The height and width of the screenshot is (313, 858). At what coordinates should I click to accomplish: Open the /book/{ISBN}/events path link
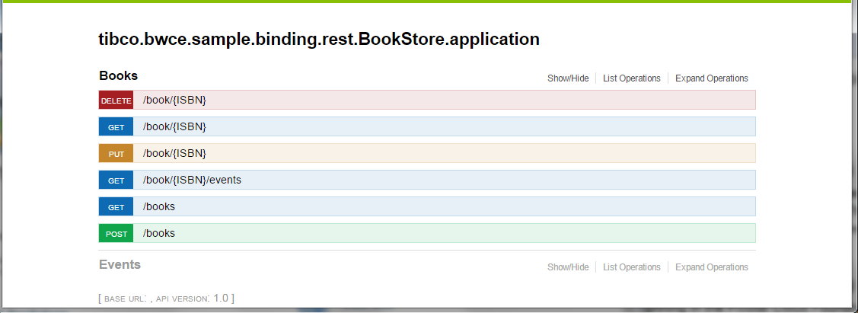(192, 180)
